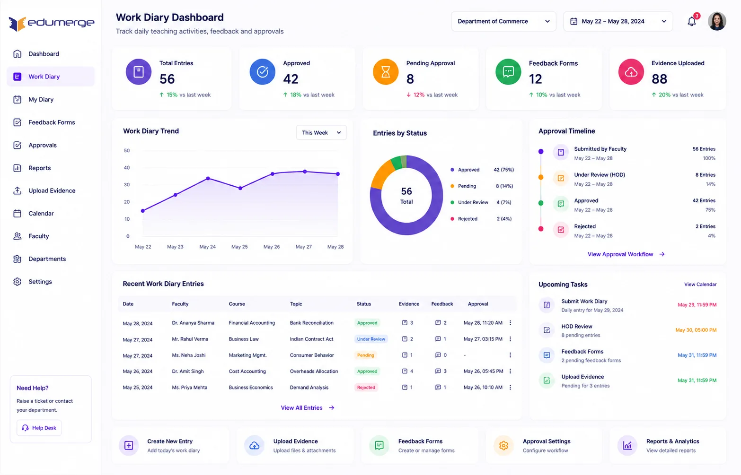Click Create New Entry quick action
741x475 pixels.
[171, 446]
